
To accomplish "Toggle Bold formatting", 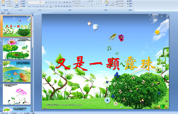I will tap(29, 6).
